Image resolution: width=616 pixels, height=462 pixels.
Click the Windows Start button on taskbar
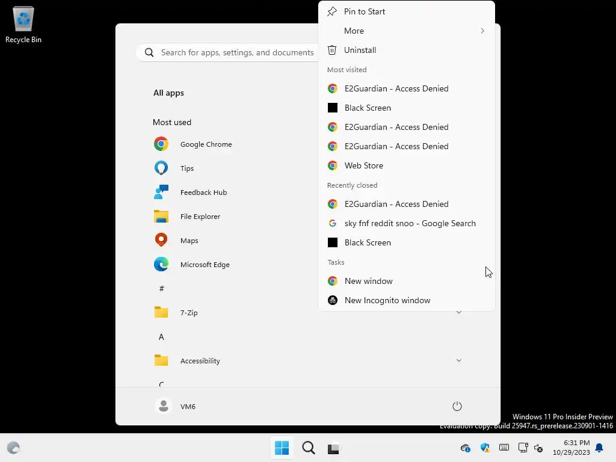[x=282, y=448]
